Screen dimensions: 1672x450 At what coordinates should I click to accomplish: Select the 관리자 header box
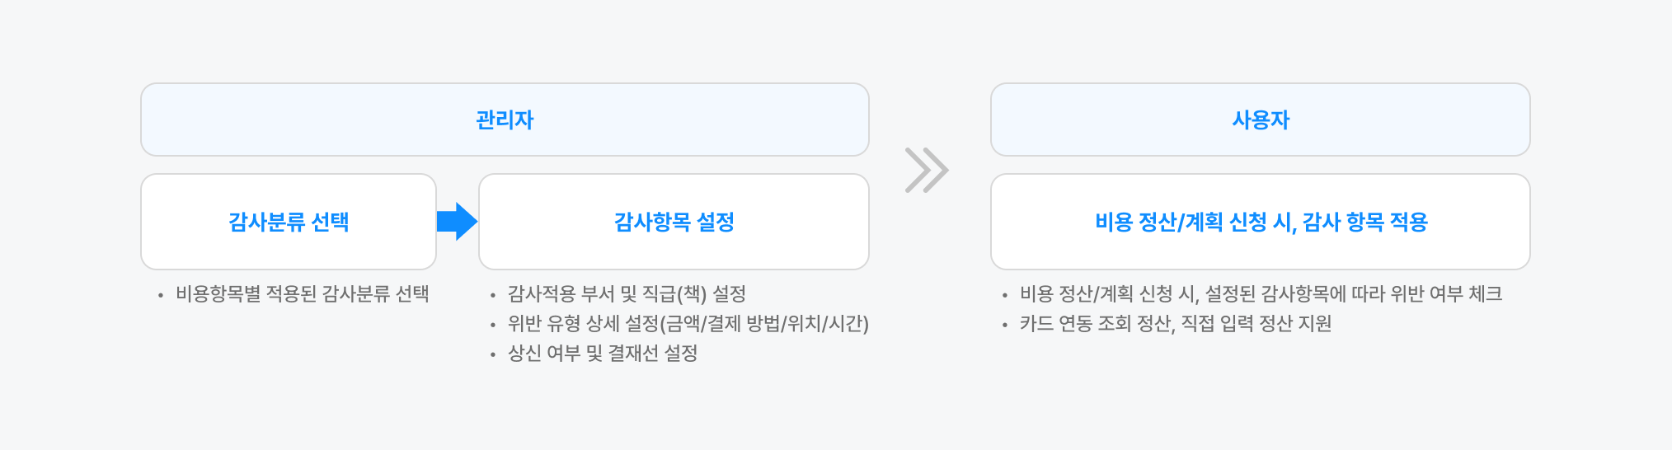click(x=505, y=120)
